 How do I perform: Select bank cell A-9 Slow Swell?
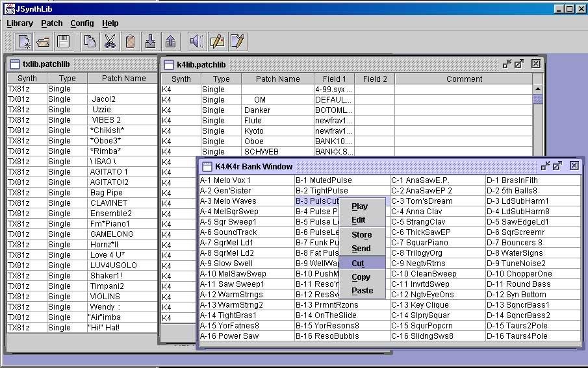coord(247,264)
